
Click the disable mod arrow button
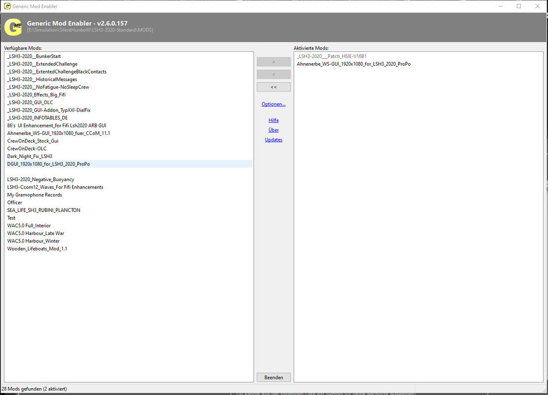pos(274,75)
